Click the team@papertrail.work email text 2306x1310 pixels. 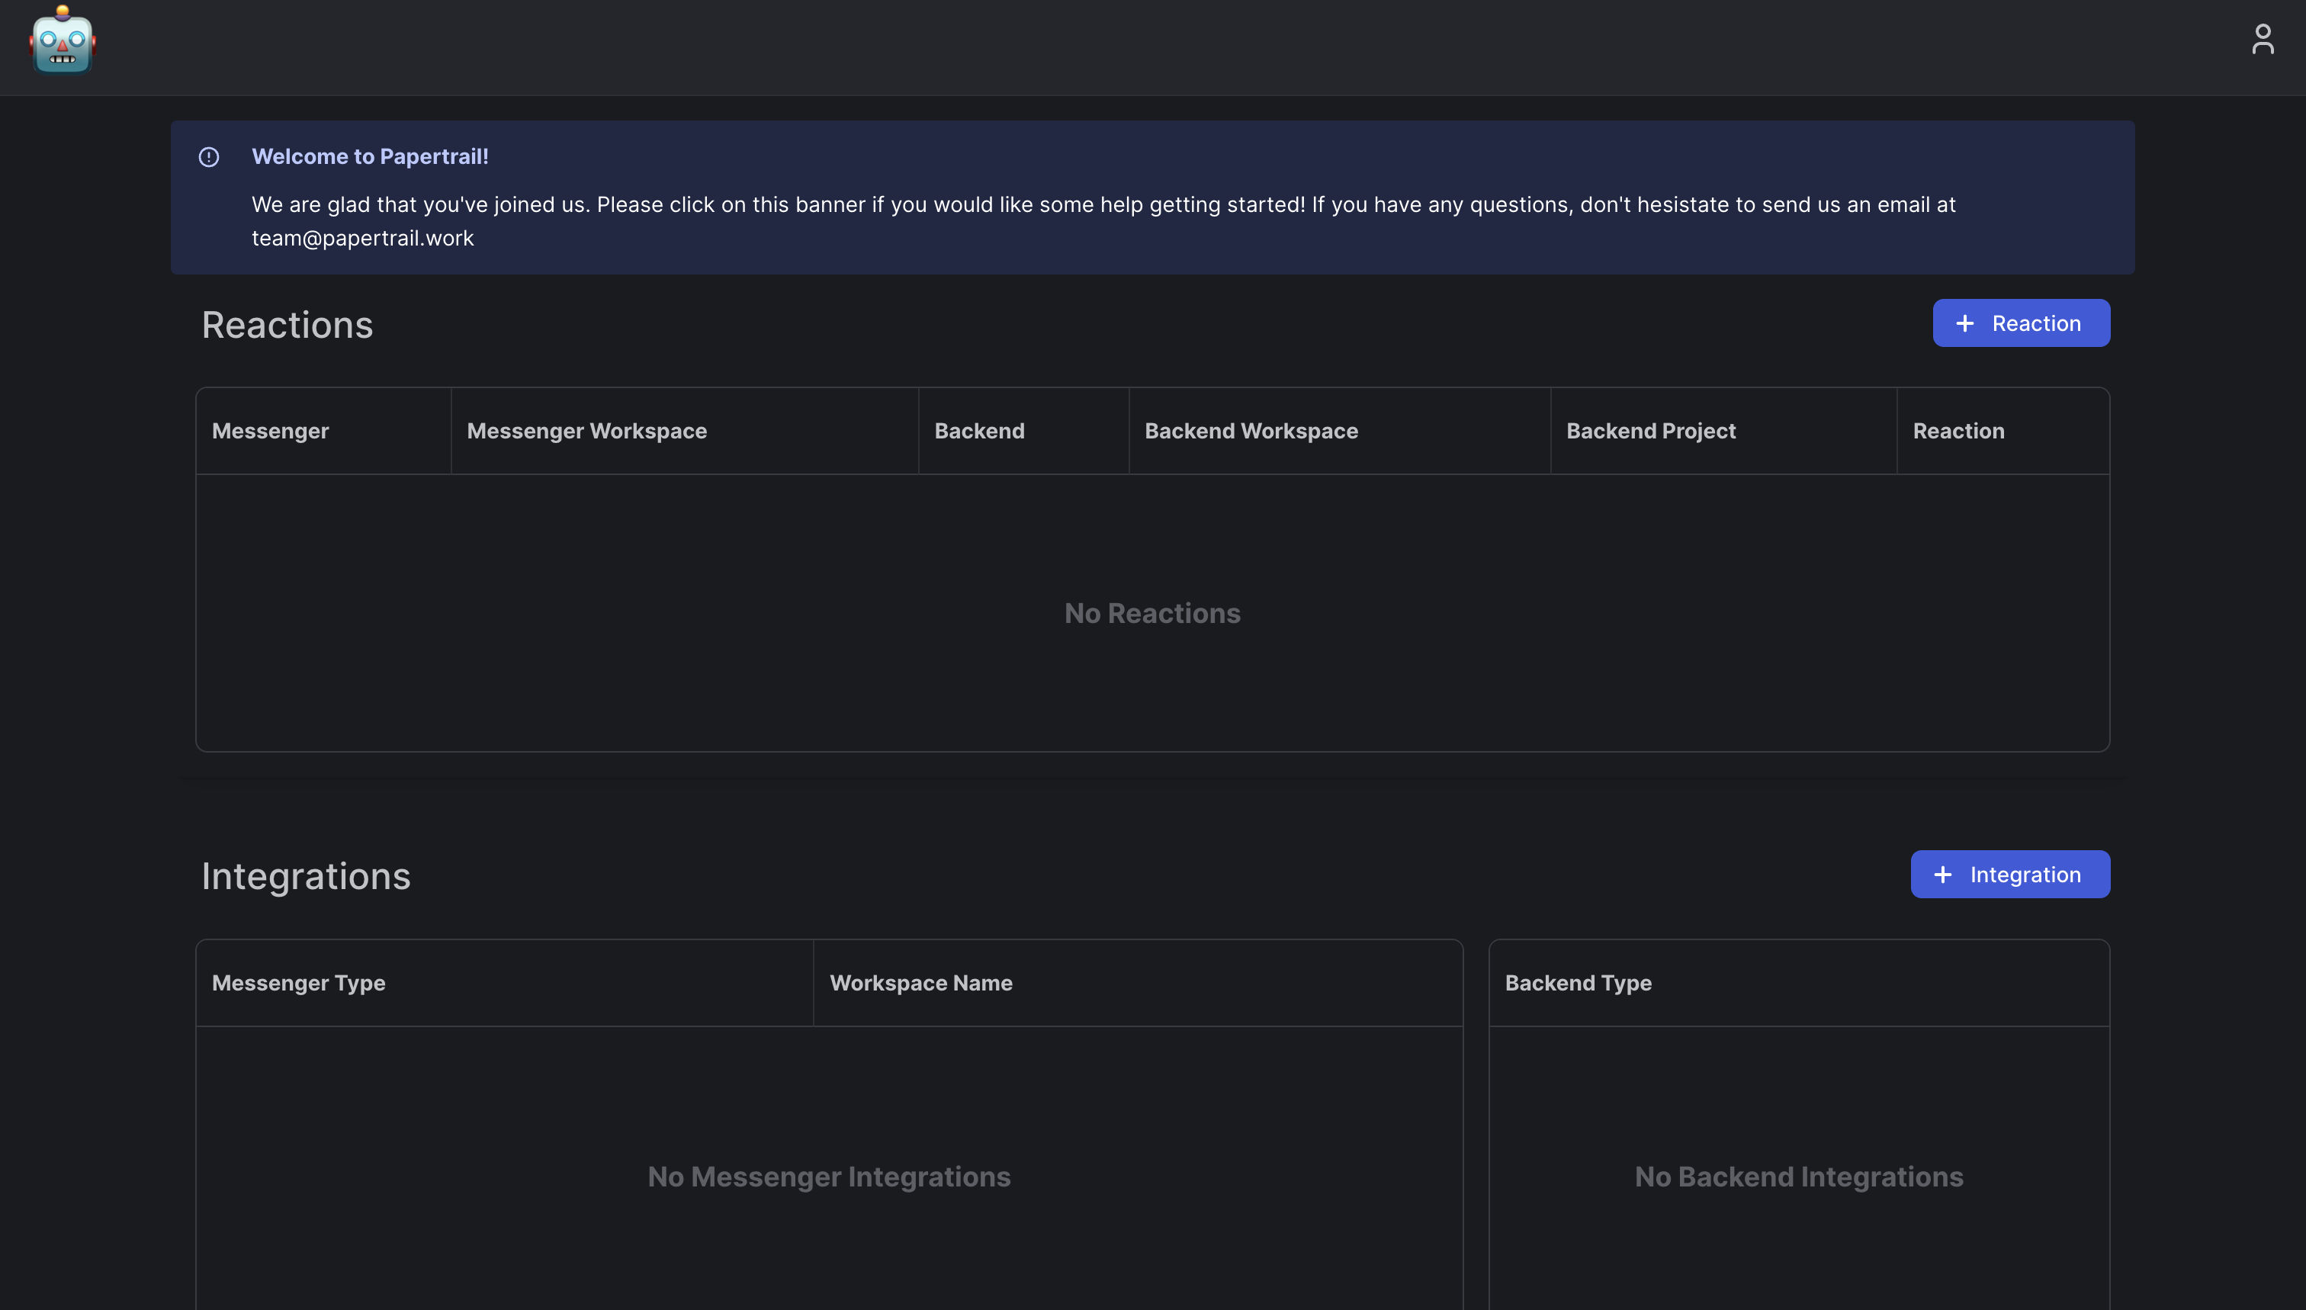point(362,239)
